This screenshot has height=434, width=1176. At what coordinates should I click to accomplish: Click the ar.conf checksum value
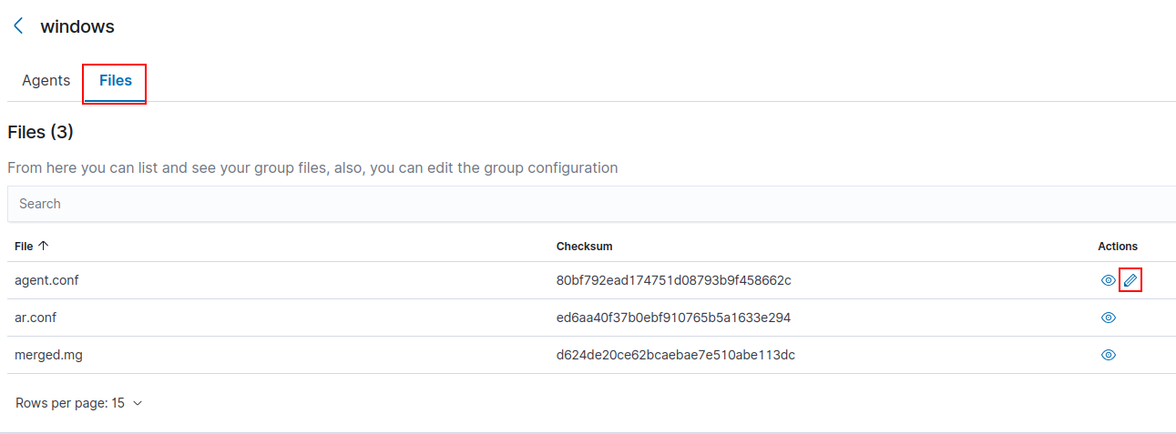point(673,318)
